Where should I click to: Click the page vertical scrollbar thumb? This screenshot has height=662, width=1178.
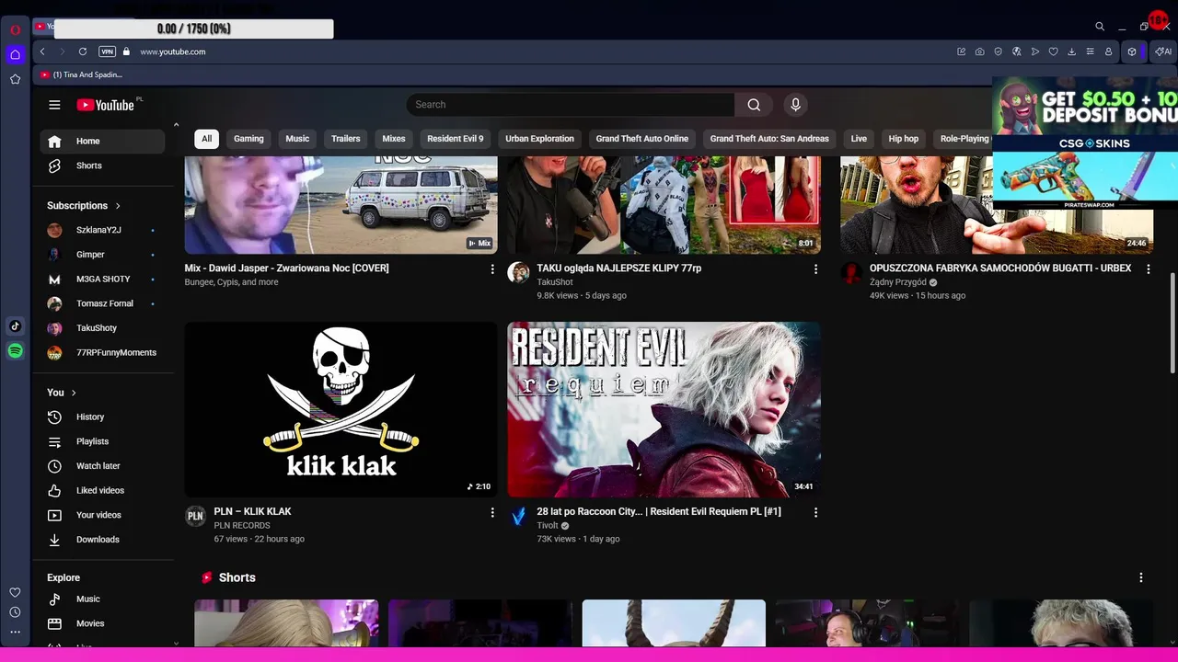tap(1172, 322)
